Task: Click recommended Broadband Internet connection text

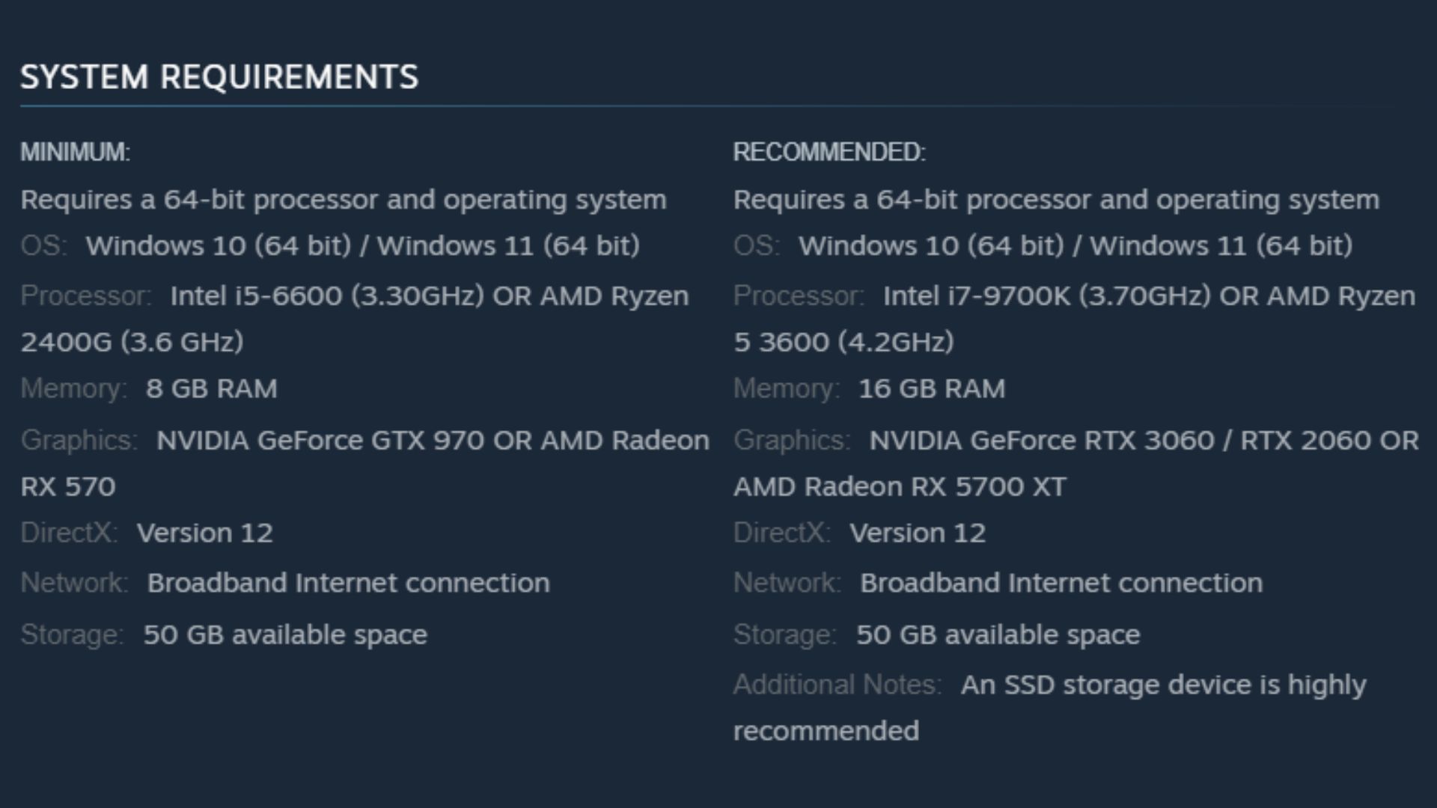Action: (x=1061, y=583)
